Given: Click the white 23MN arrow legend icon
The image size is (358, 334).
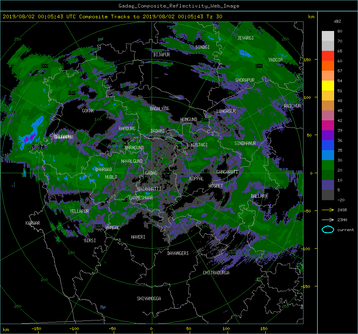Looking at the screenshot, I should coord(328,220).
